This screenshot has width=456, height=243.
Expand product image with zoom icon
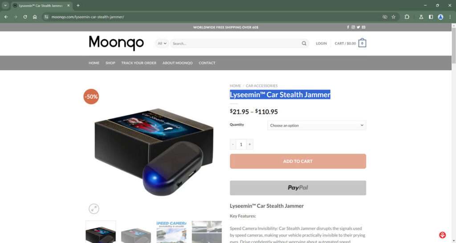(x=94, y=208)
